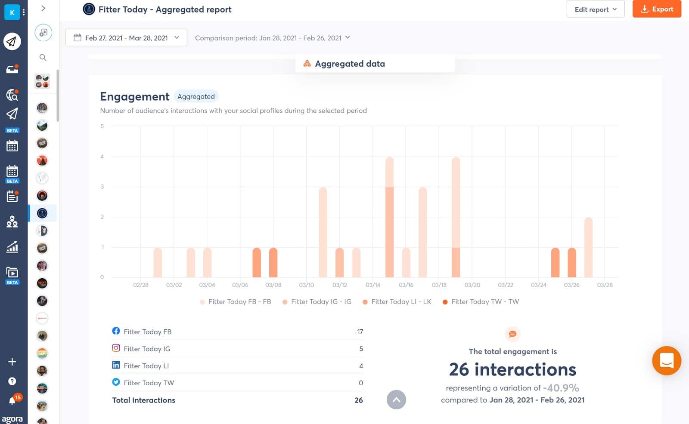Click the 03/27 bar reaching 2

pyautogui.click(x=588, y=247)
